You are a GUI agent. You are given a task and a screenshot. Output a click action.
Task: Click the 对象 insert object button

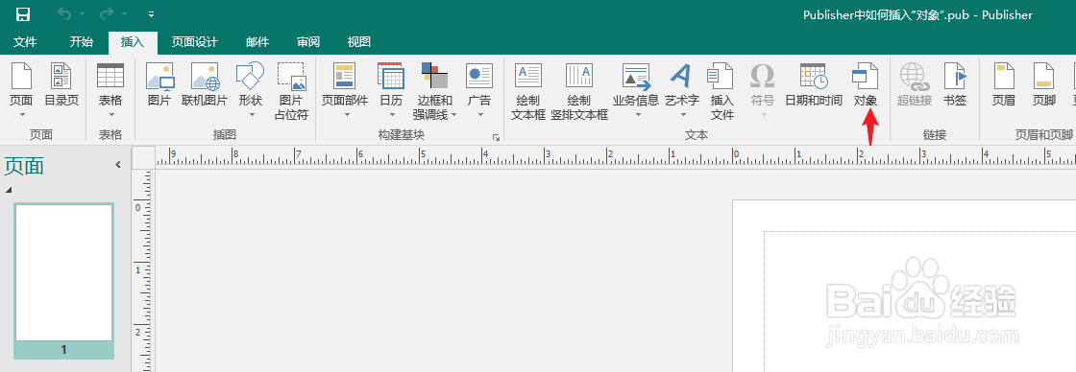click(x=865, y=84)
